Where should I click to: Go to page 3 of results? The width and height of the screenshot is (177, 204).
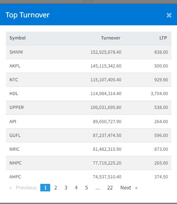(x=66, y=187)
